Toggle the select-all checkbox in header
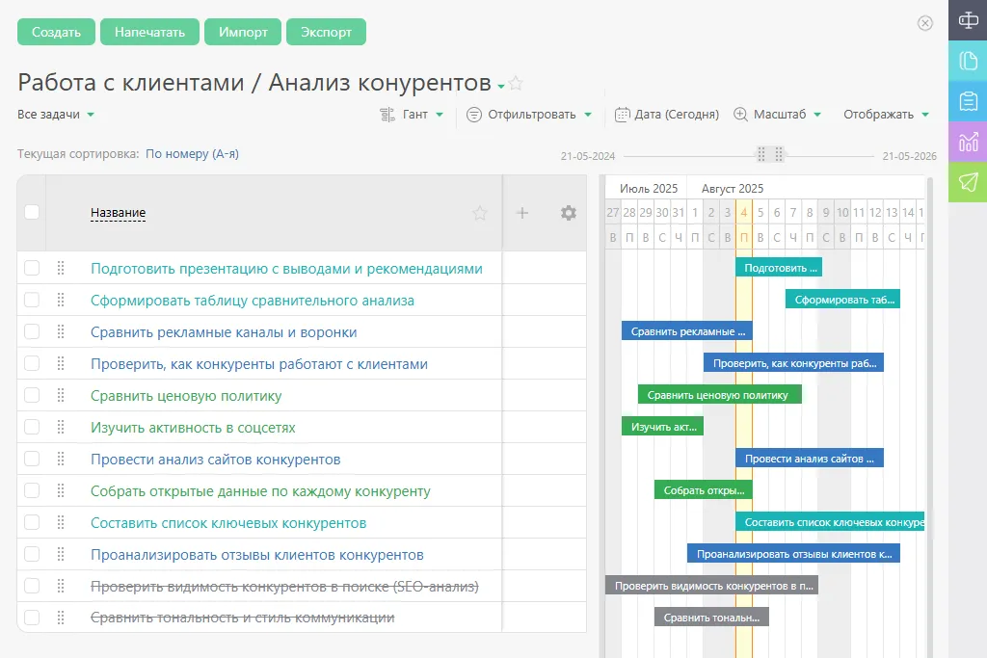987x658 pixels. click(x=32, y=212)
